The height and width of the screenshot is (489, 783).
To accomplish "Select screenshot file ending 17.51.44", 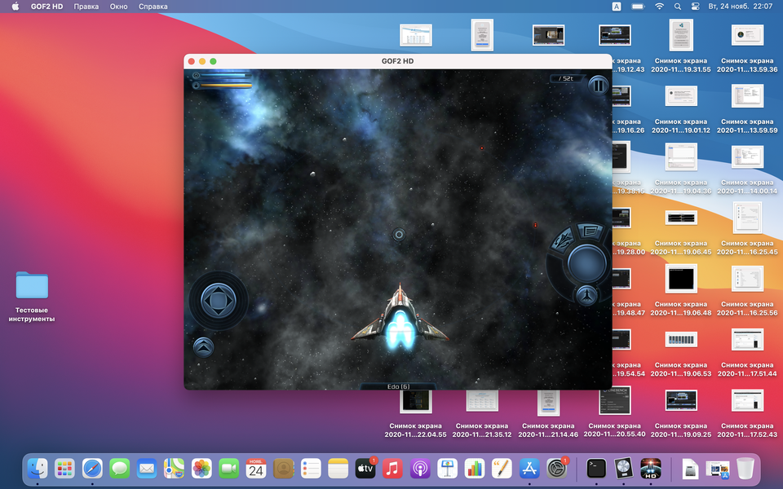I will click(747, 350).
